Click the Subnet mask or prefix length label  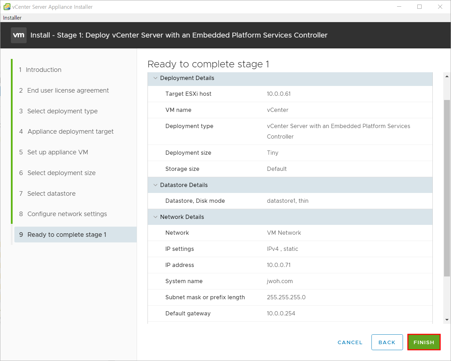click(x=205, y=297)
